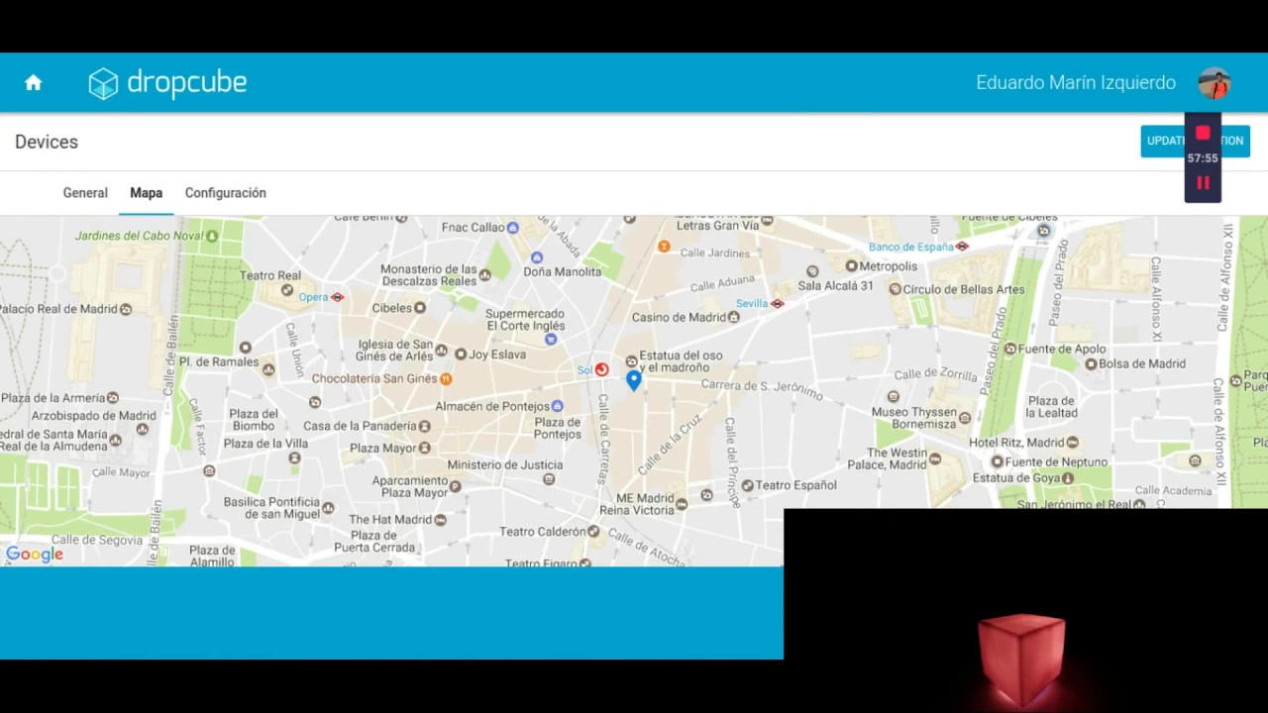Click the Palacio Real de Madrid marker

(126, 309)
